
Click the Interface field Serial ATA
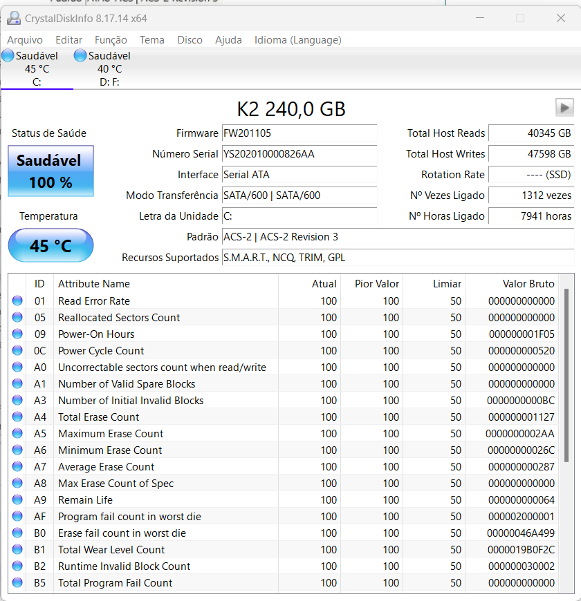tap(299, 174)
